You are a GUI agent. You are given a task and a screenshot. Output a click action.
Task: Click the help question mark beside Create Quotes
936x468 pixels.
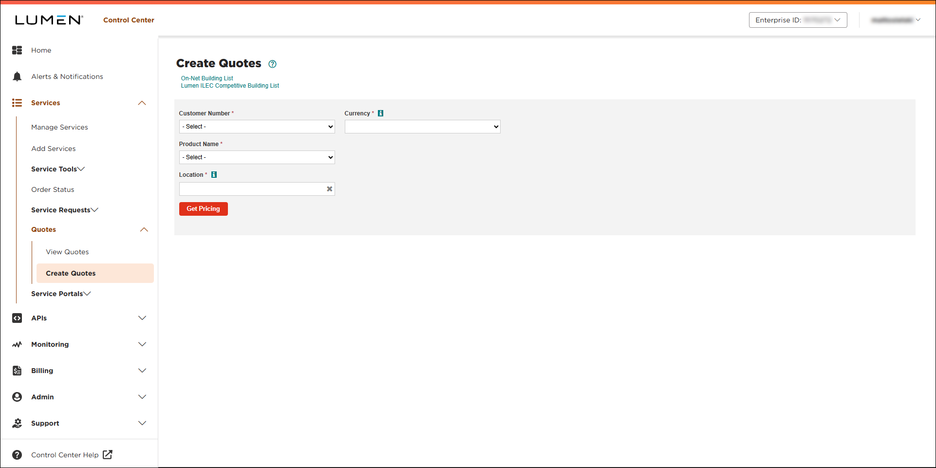(273, 64)
